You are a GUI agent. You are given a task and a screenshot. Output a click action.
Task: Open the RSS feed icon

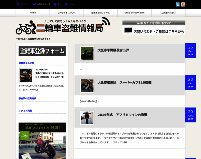183,4
